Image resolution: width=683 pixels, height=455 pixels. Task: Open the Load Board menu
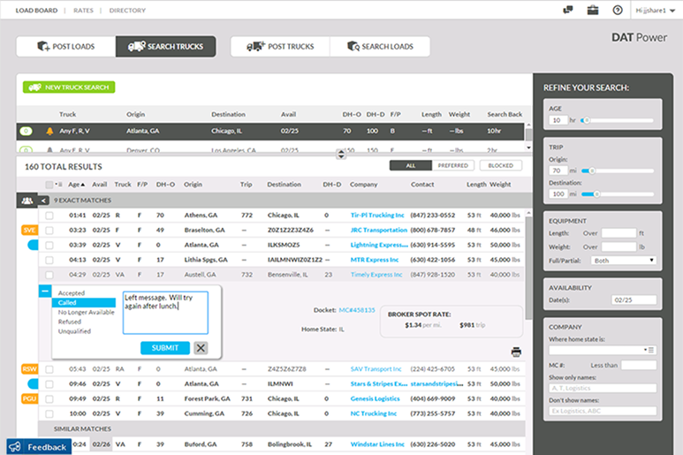36,11
